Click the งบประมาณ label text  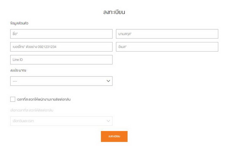[18, 70]
